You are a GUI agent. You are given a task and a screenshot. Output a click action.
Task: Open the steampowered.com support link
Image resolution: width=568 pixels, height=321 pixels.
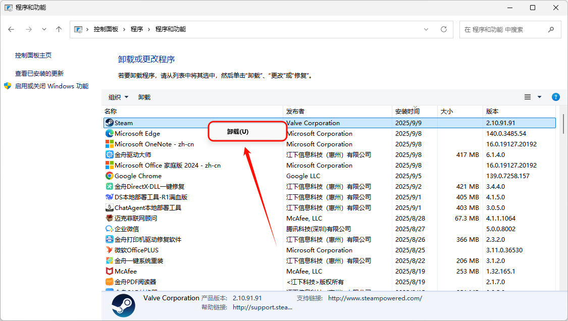point(375,298)
